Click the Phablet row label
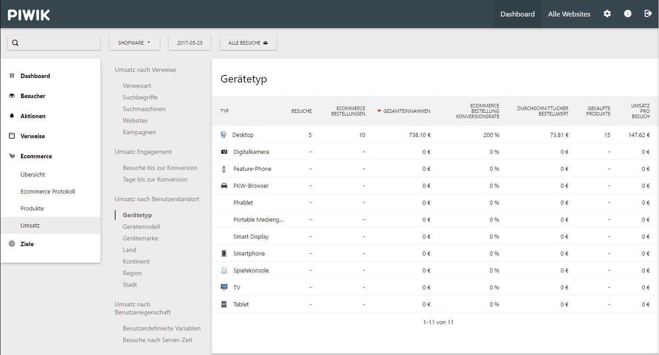Viewport: 659px width, 355px height. point(243,202)
